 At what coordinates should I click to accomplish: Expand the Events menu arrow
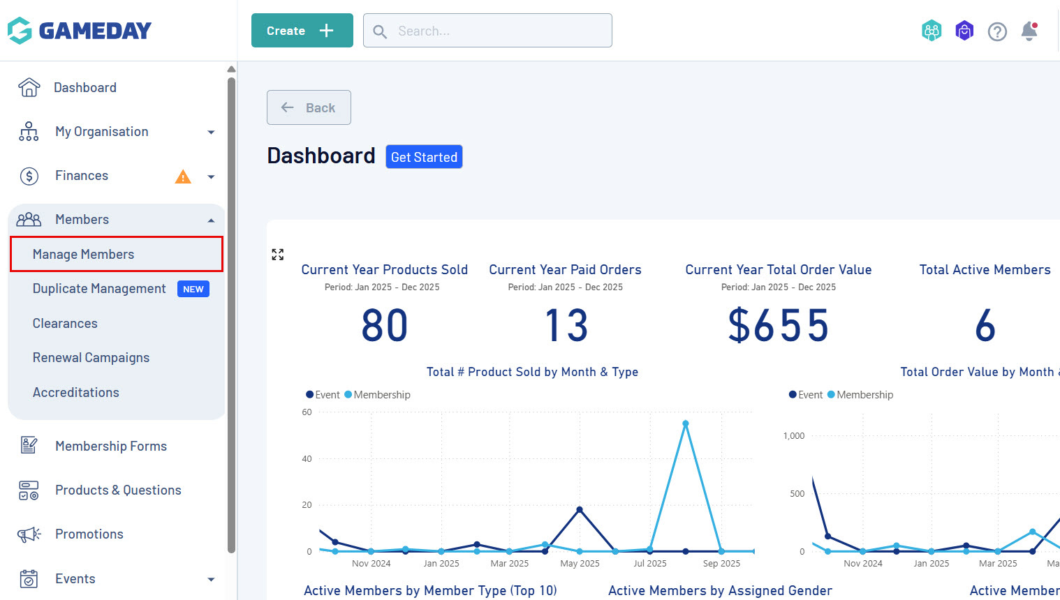211,579
